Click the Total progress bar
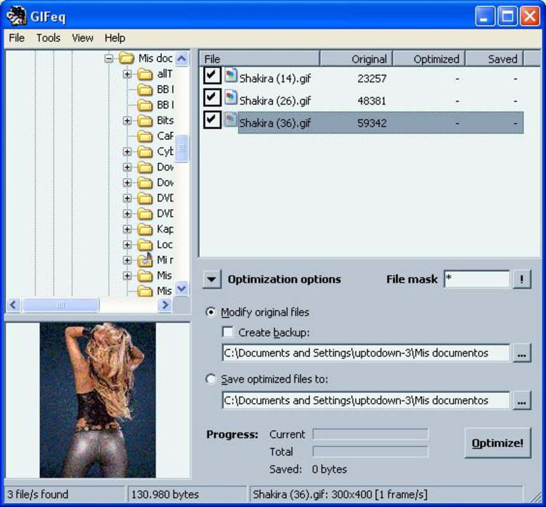The image size is (546, 507). 371,452
